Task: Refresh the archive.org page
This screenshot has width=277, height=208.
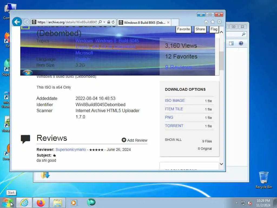Action: (x=113, y=22)
